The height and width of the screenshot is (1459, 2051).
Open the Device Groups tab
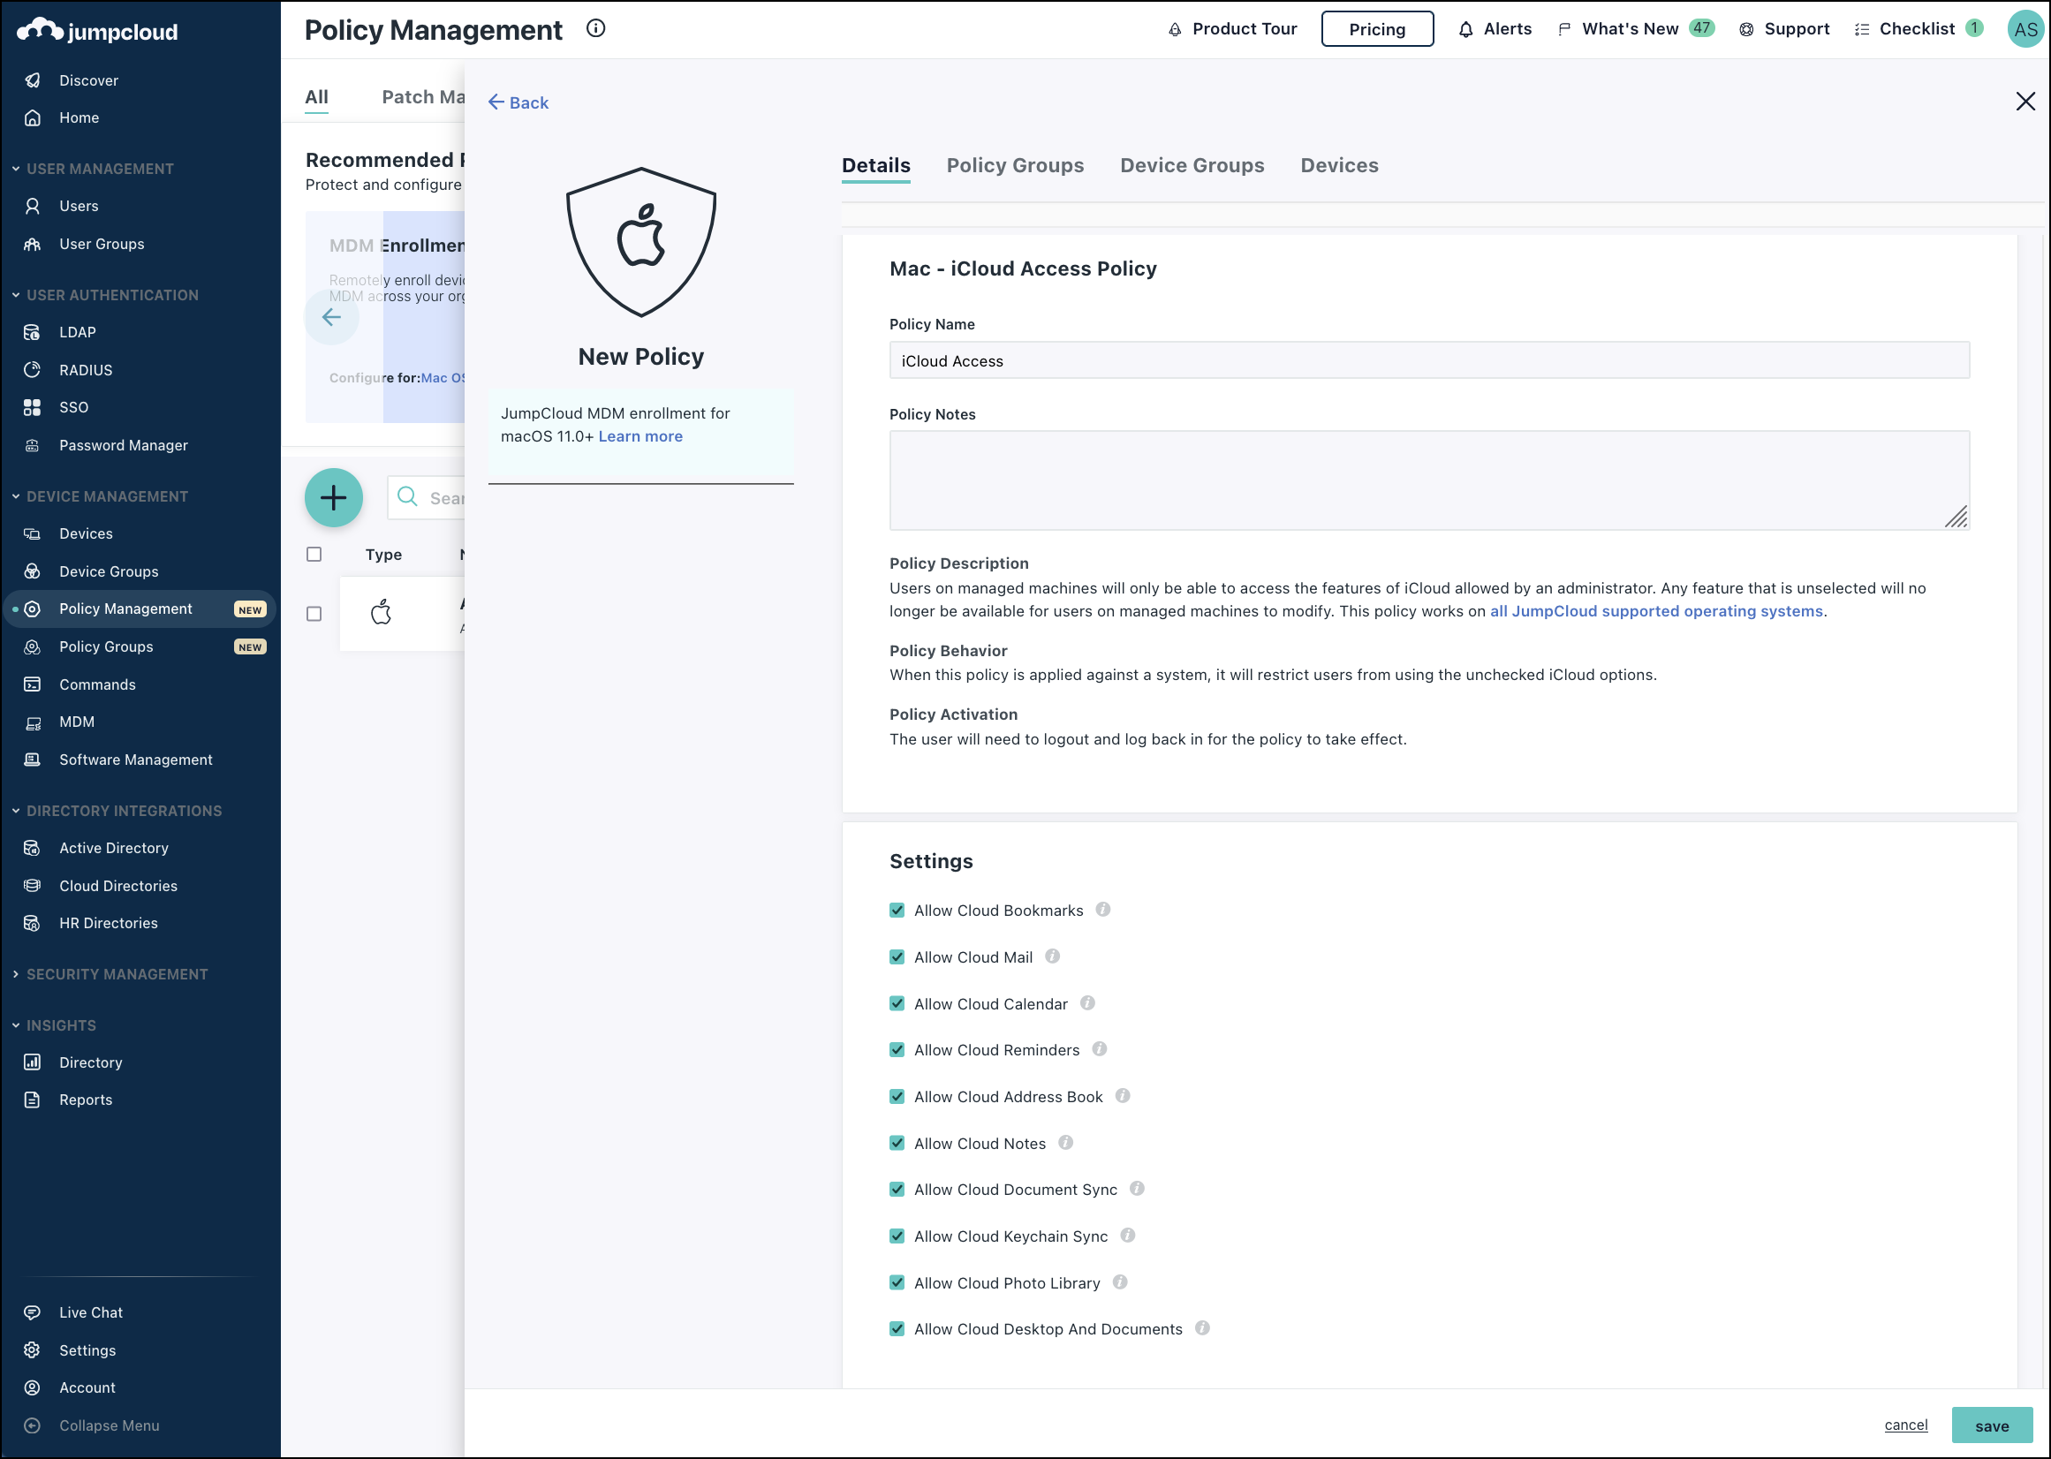point(1192,165)
